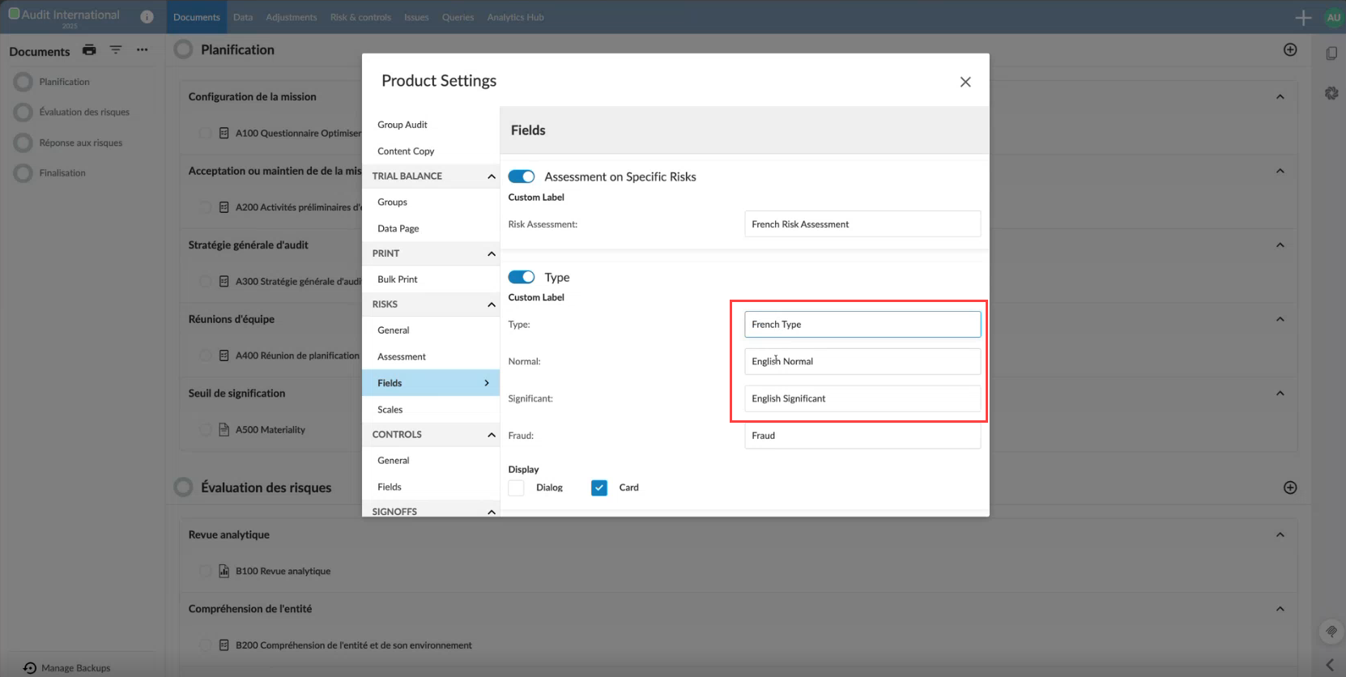Click the Normal custom label input
The height and width of the screenshot is (677, 1346).
[863, 361]
